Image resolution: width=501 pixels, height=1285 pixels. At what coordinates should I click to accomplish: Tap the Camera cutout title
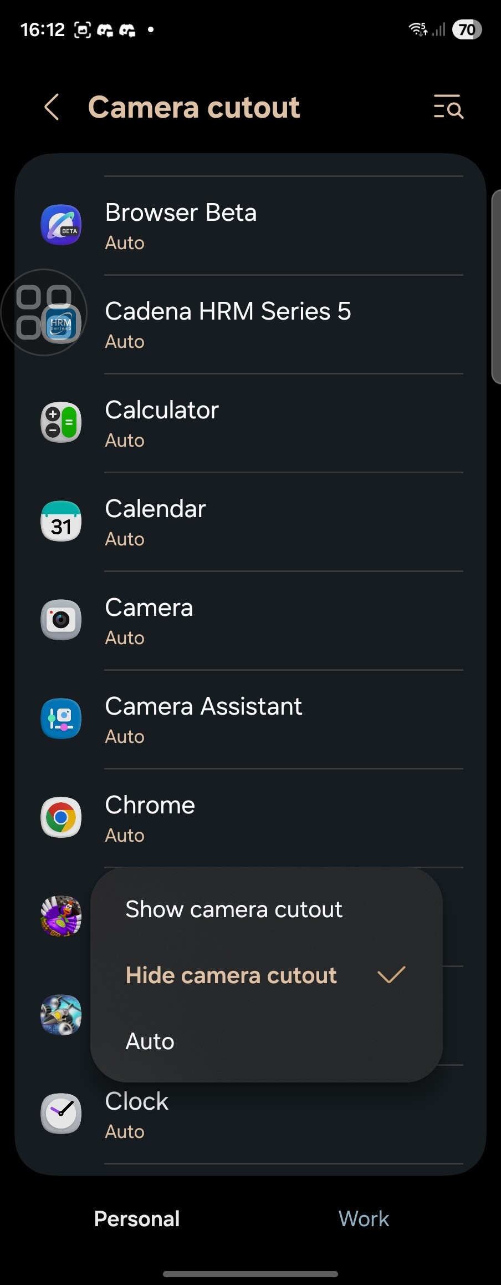194,107
